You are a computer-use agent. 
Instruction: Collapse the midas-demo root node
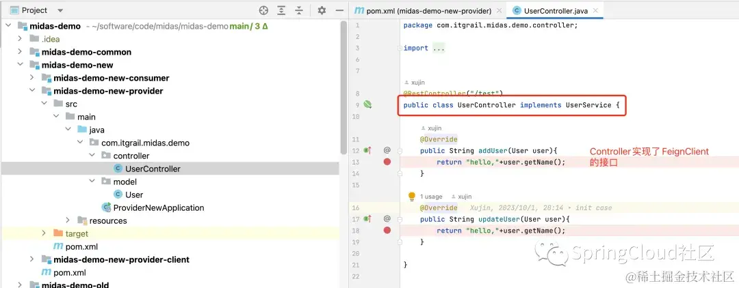(8, 27)
